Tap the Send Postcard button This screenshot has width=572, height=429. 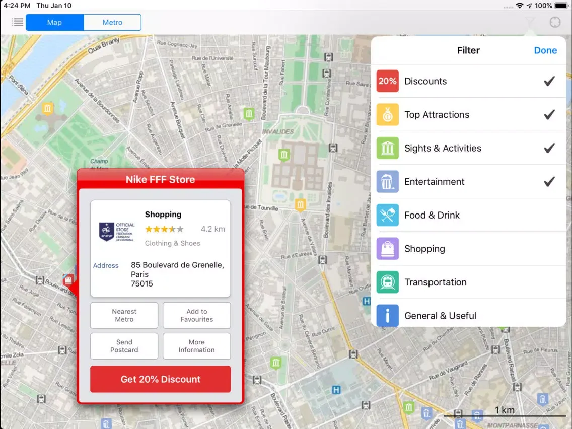click(x=124, y=346)
